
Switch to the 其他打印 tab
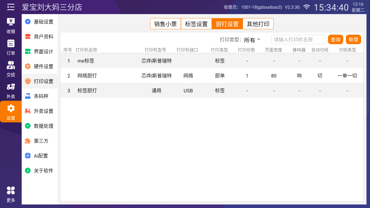click(x=258, y=24)
